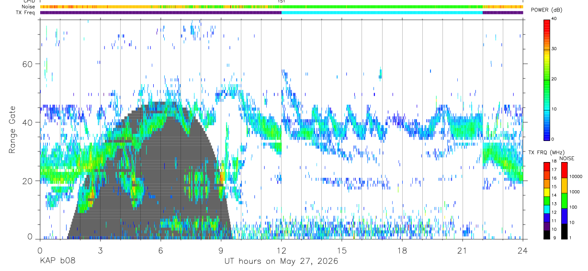Click the KAP b08 radar beam label

(x=57, y=261)
